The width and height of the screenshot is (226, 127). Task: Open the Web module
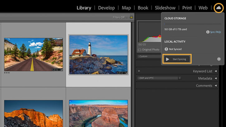(x=203, y=8)
